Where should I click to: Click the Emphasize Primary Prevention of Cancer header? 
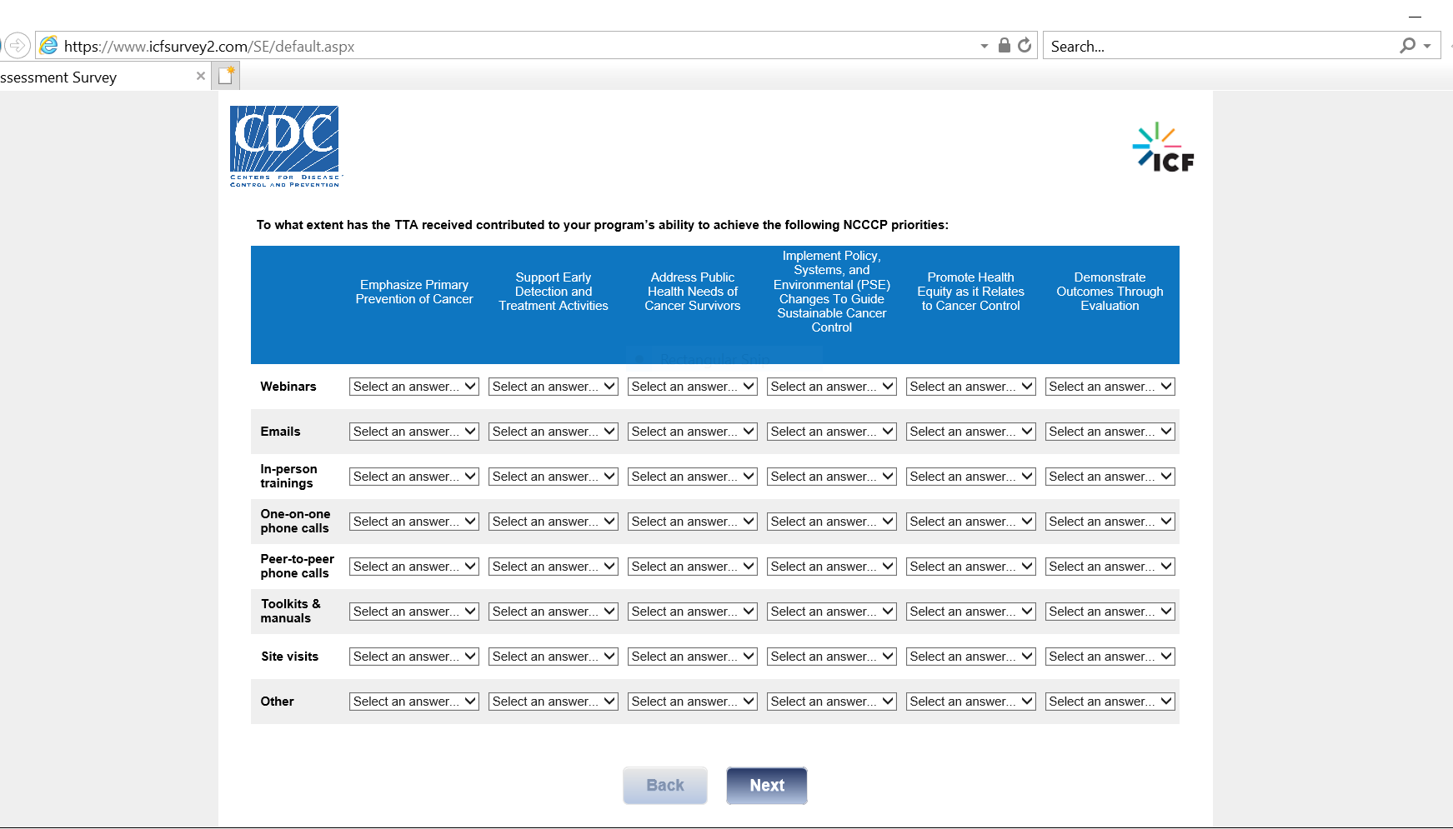(x=414, y=292)
